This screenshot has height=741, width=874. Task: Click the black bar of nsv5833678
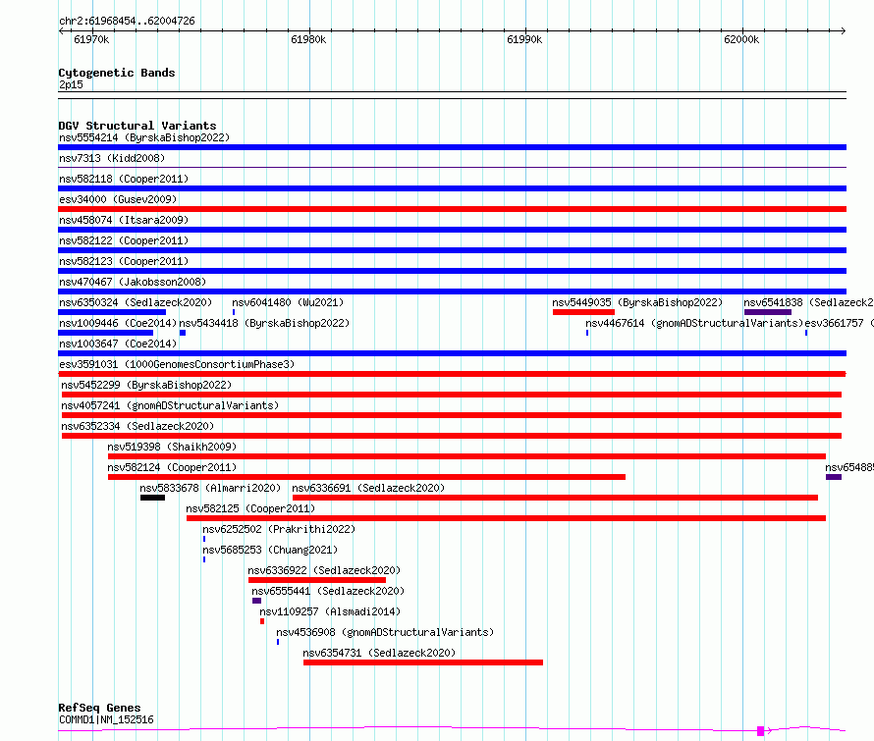click(x=153, y=498)
